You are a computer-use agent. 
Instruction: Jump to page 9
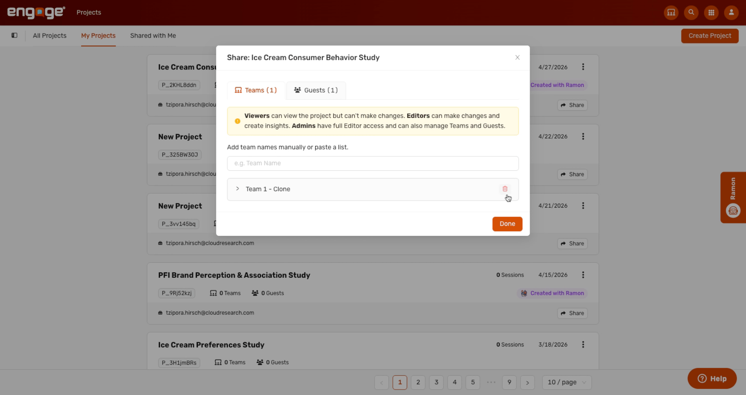pyautogui.click(x=509, y=382)
